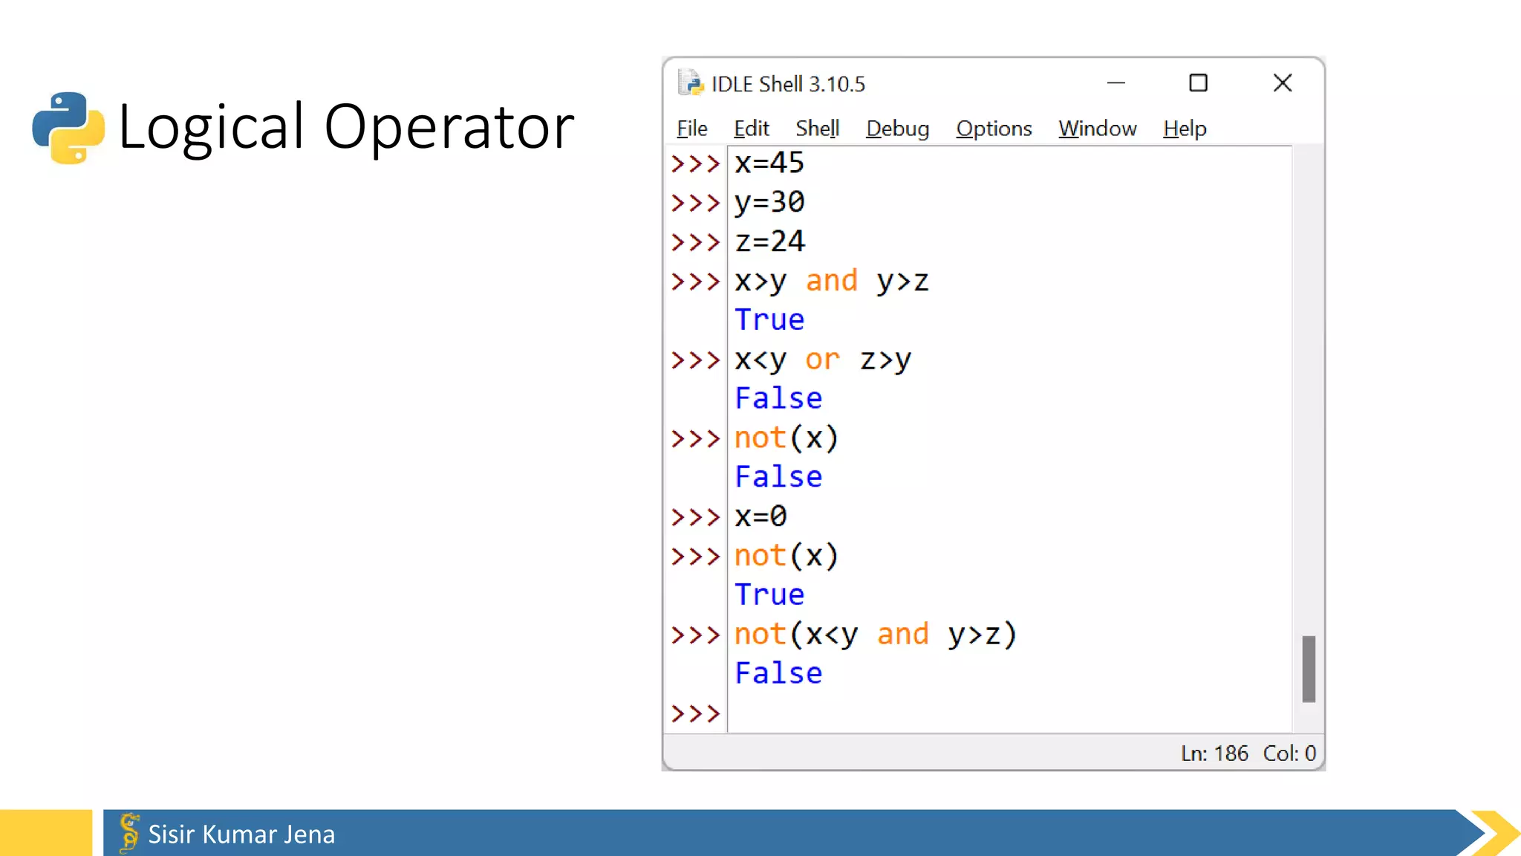
Task: Click the 'Sisir Kumar Jena' footer text
Action: (241, 834)
